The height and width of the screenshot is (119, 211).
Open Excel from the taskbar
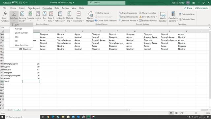[x=88, y=117]
